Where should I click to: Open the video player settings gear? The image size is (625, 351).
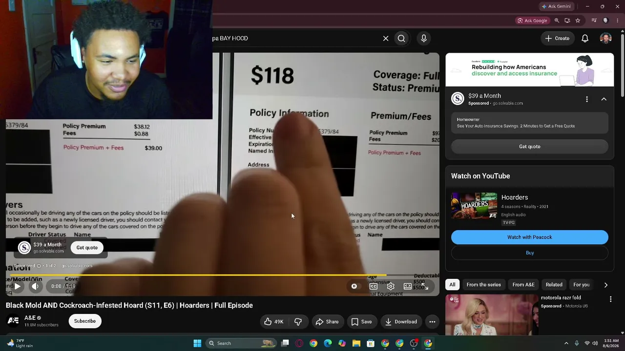point(391,286)
